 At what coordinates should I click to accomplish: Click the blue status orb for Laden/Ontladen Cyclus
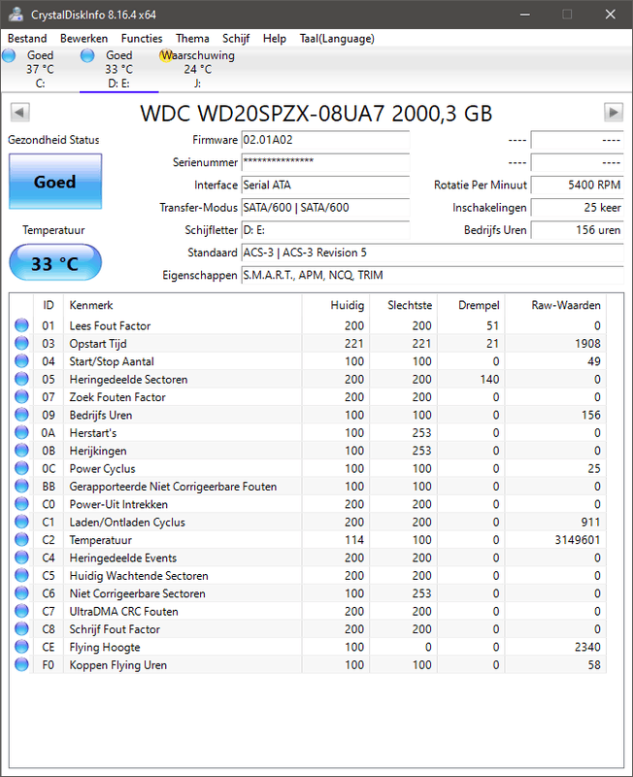tap(21, 522)
